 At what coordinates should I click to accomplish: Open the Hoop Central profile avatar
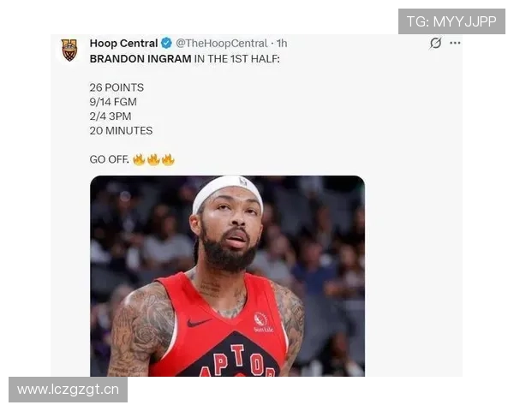69,50
